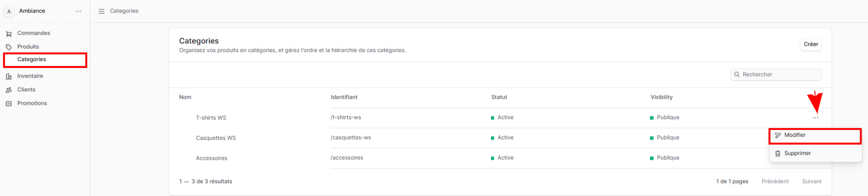This screenshot has width=868, height=196.
Task: Open the T-shirts WS row actions menu
Action: (816, 118)
